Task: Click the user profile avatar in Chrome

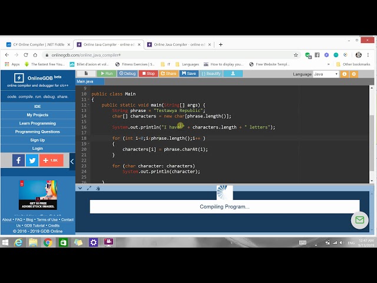Action: (359, 55)
